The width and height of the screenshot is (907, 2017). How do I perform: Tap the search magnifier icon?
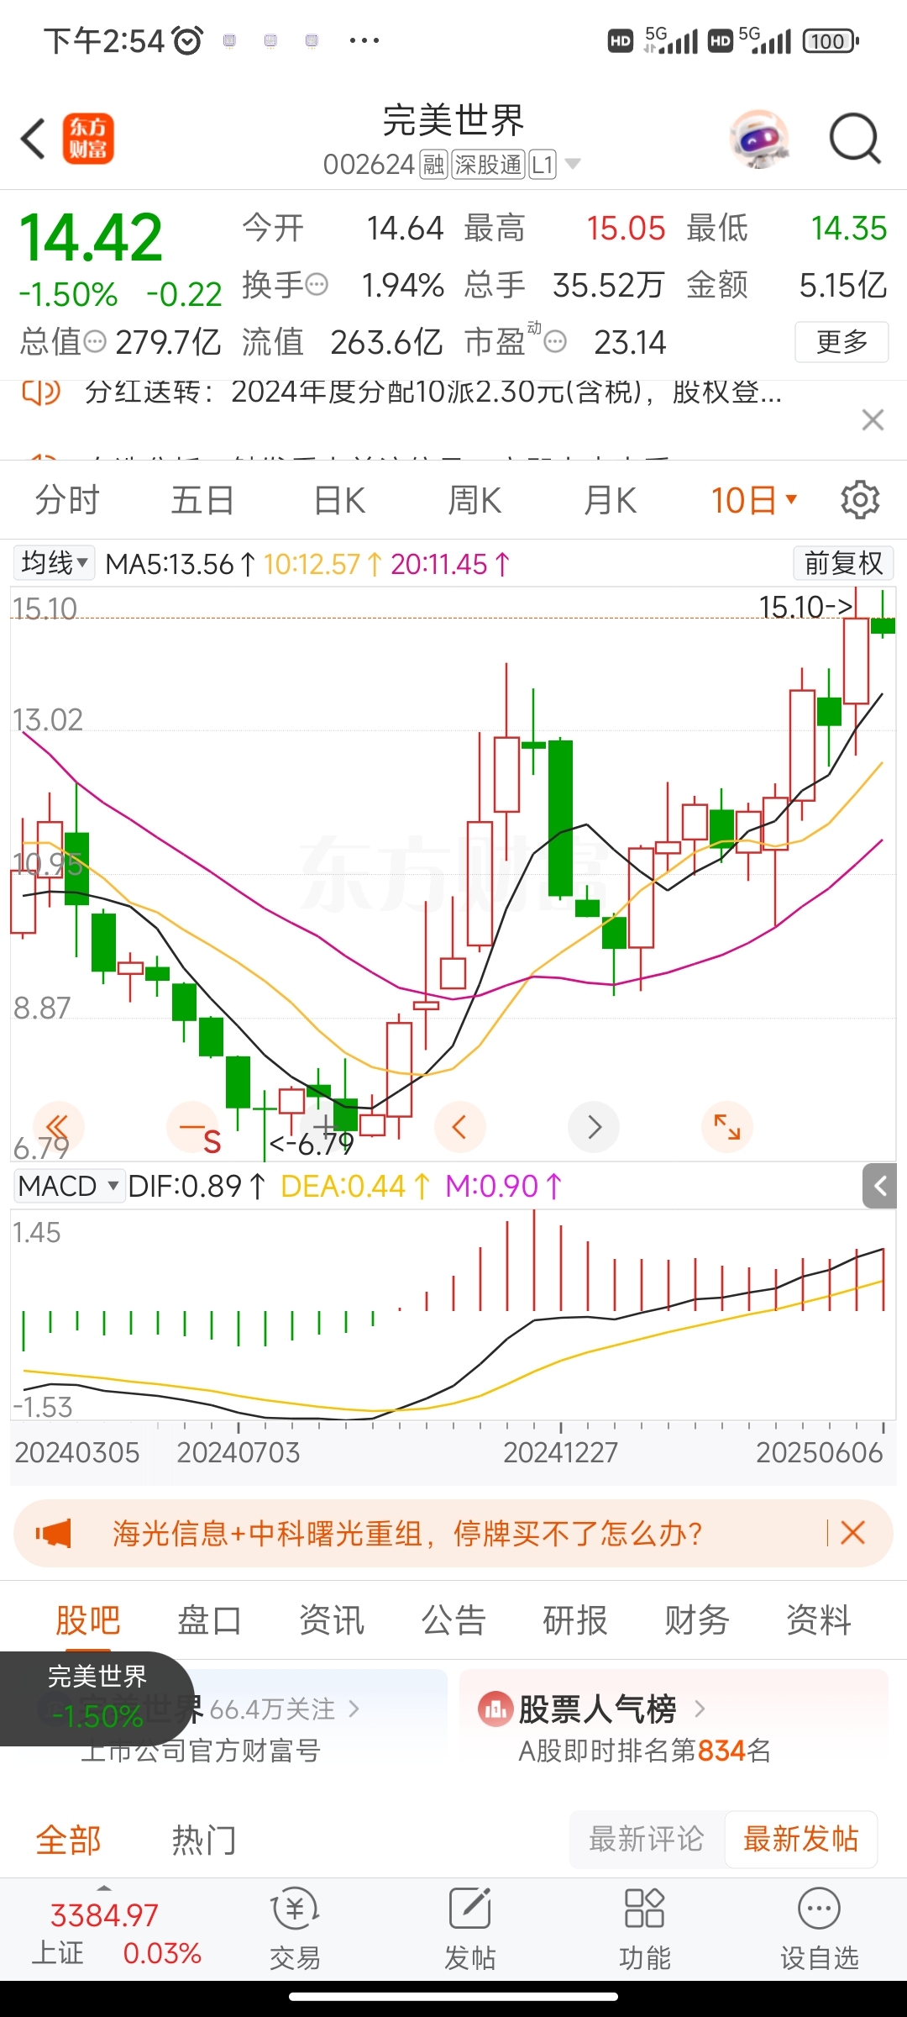(855, 139)
